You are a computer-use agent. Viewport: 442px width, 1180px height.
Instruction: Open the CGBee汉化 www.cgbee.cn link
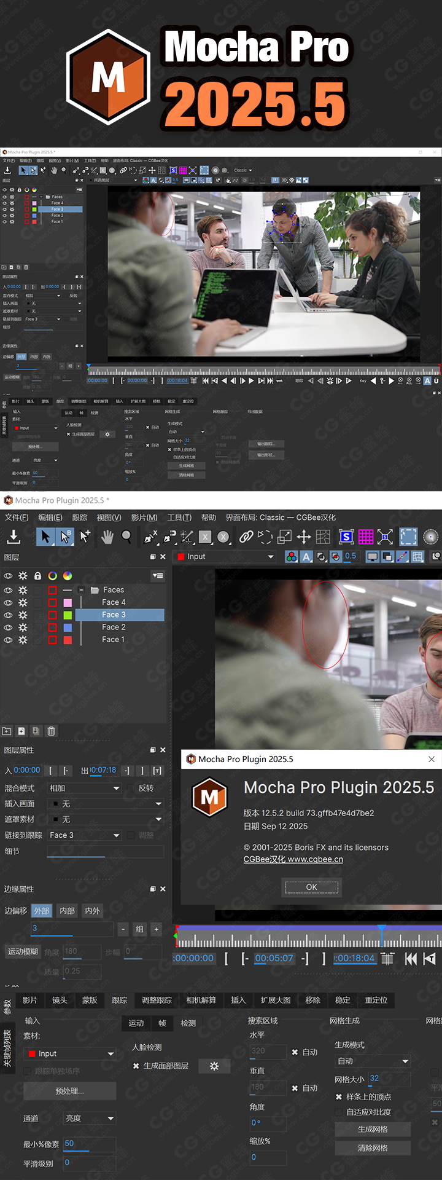pos(293,859)
